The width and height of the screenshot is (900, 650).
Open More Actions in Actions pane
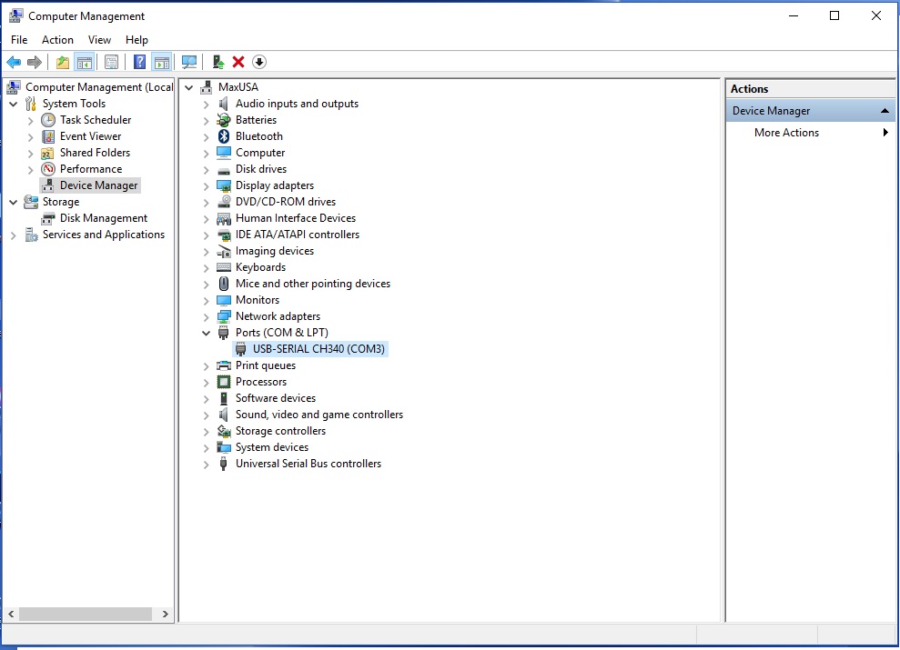point(786,133)
